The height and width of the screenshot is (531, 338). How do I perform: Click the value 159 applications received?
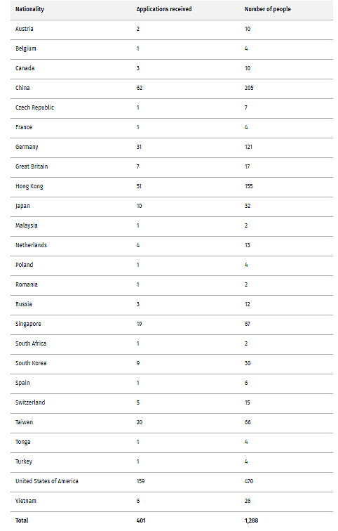pos(141,481)
